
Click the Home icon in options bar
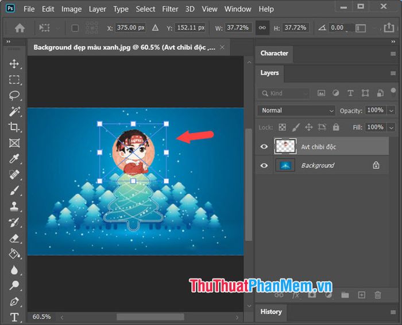tap(20, 28)
